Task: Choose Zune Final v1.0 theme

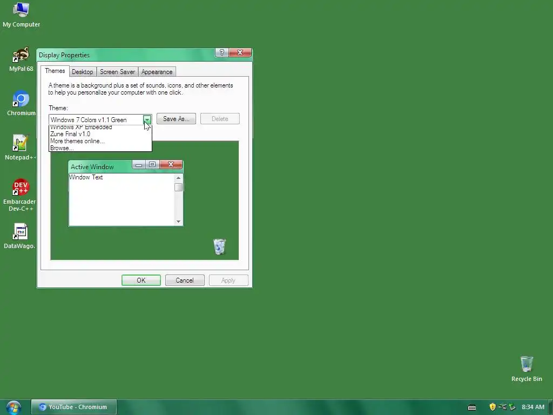Action: [x=100, y=134]
